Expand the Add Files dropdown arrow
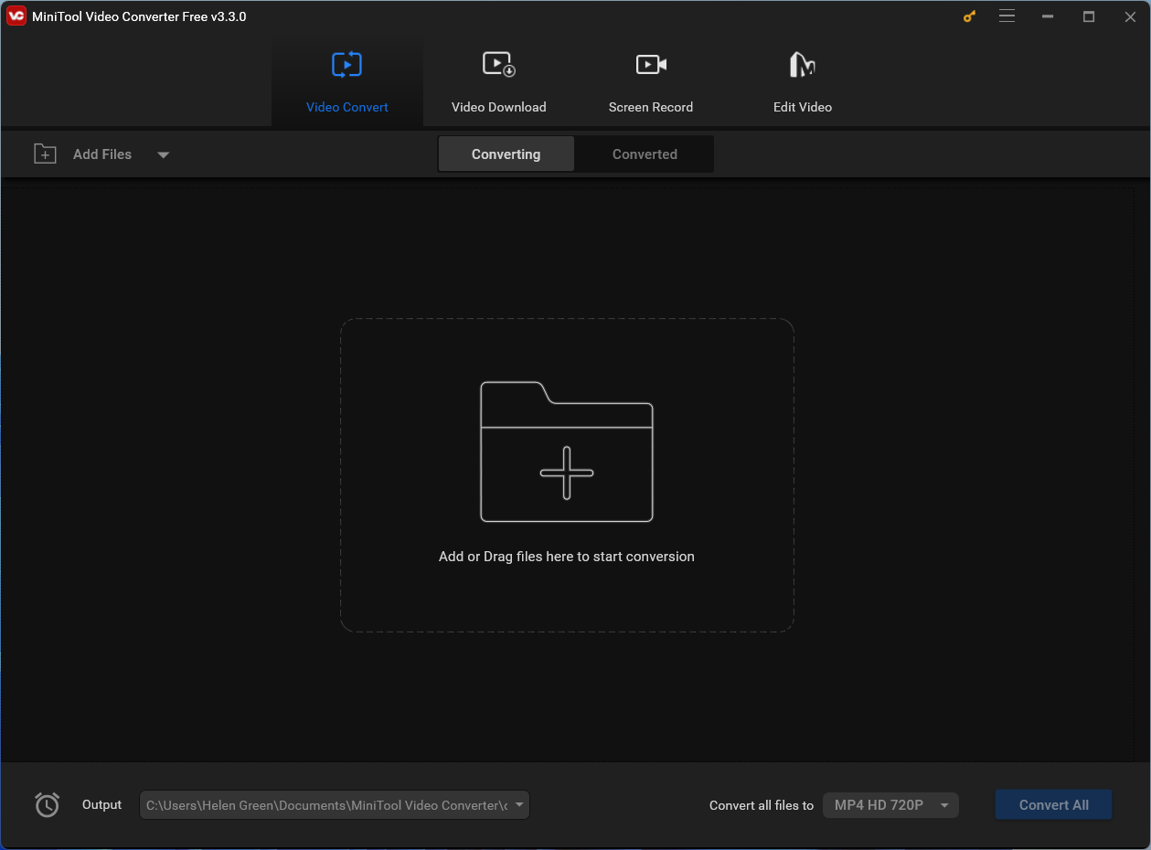 163,154
